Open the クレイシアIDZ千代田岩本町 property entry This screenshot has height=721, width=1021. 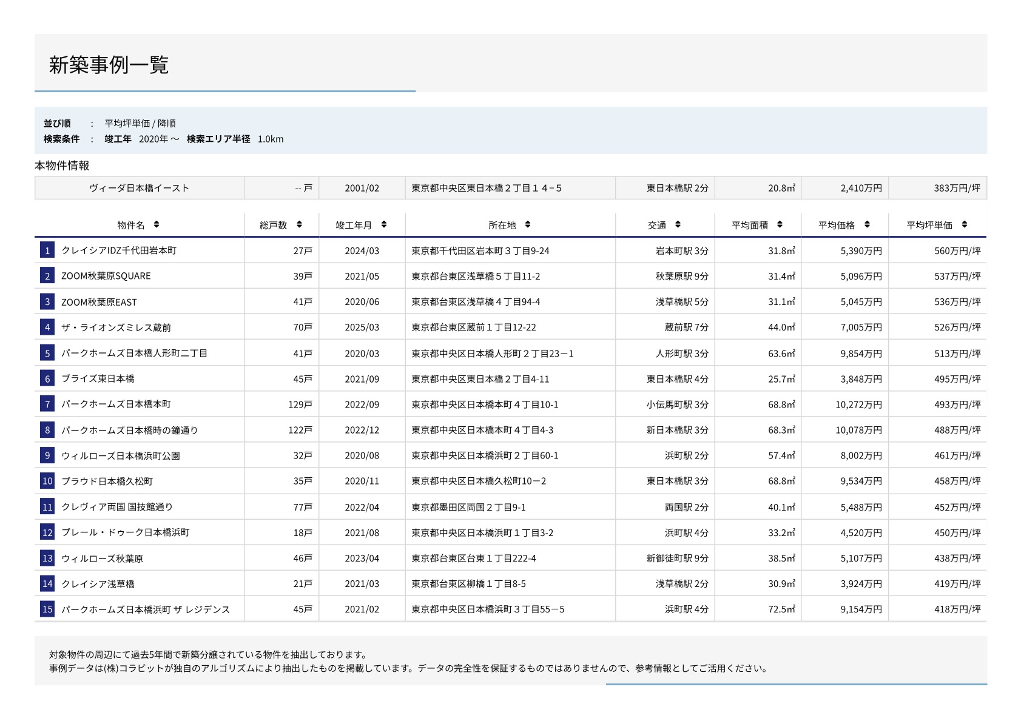(x=119, y=250)
